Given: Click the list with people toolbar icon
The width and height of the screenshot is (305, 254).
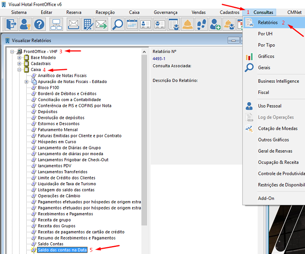Looking at the screenshot, I should point(174,24).
